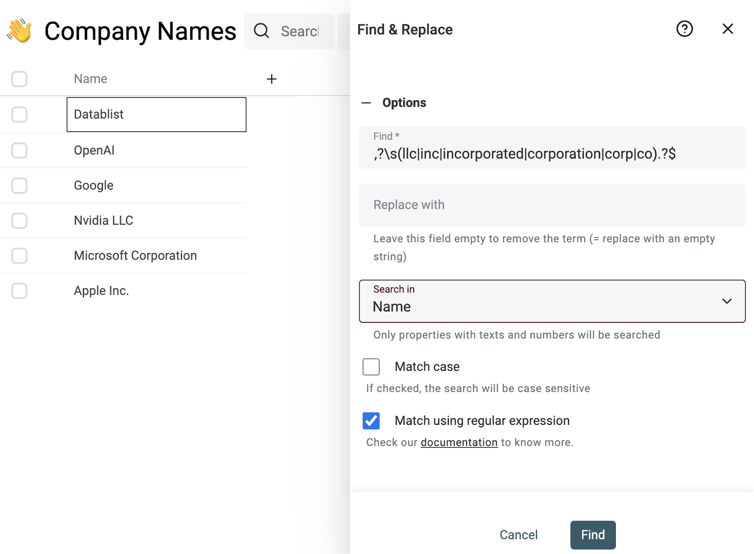754x554 pixels.
Task: Add a new property with the plus icon
Action: (271, 79)
